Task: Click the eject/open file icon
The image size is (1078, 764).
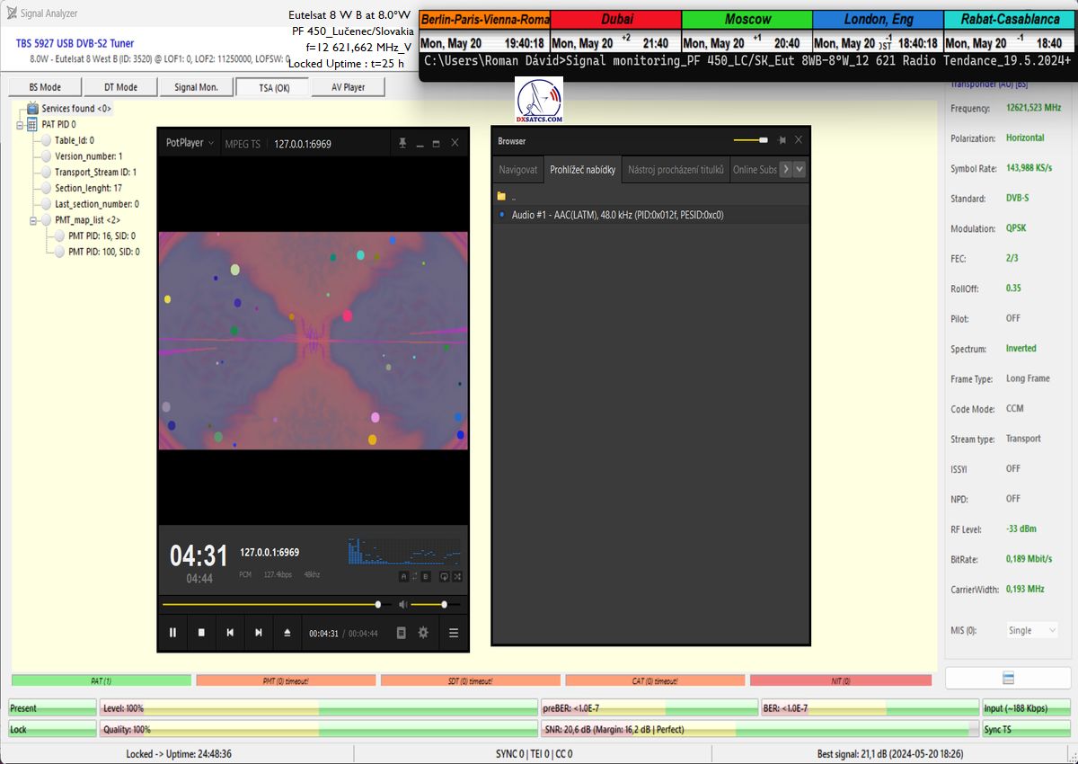Action: point(287,633)
